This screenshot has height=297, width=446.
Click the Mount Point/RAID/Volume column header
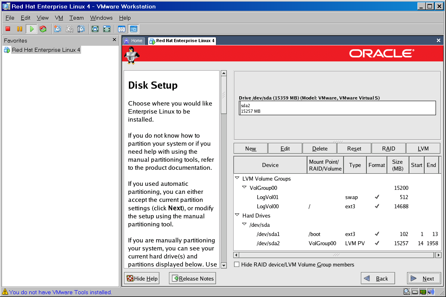coord(325,165)
